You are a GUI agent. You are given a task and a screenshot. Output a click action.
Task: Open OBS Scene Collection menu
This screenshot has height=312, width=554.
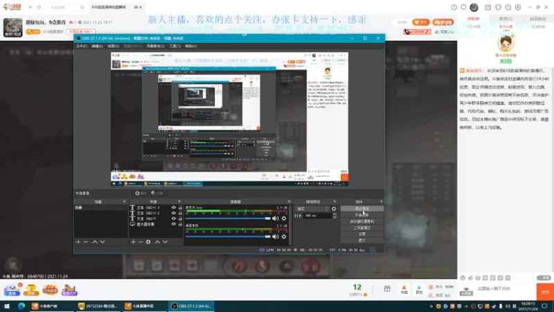click(x=155, y=46)
